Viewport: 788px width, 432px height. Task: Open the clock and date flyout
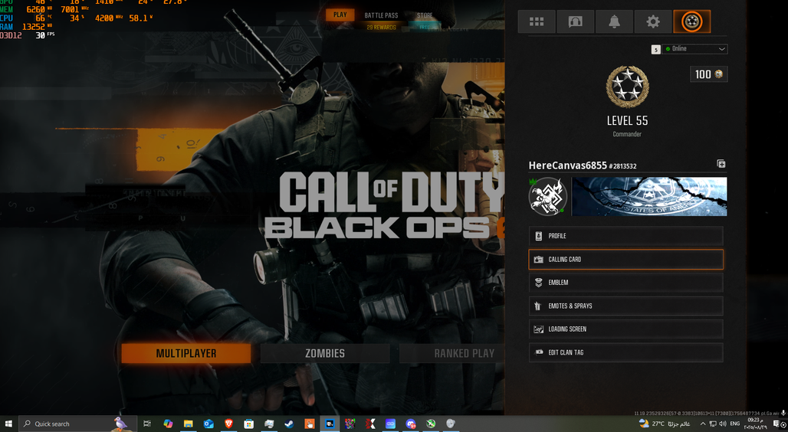(755, 424)
